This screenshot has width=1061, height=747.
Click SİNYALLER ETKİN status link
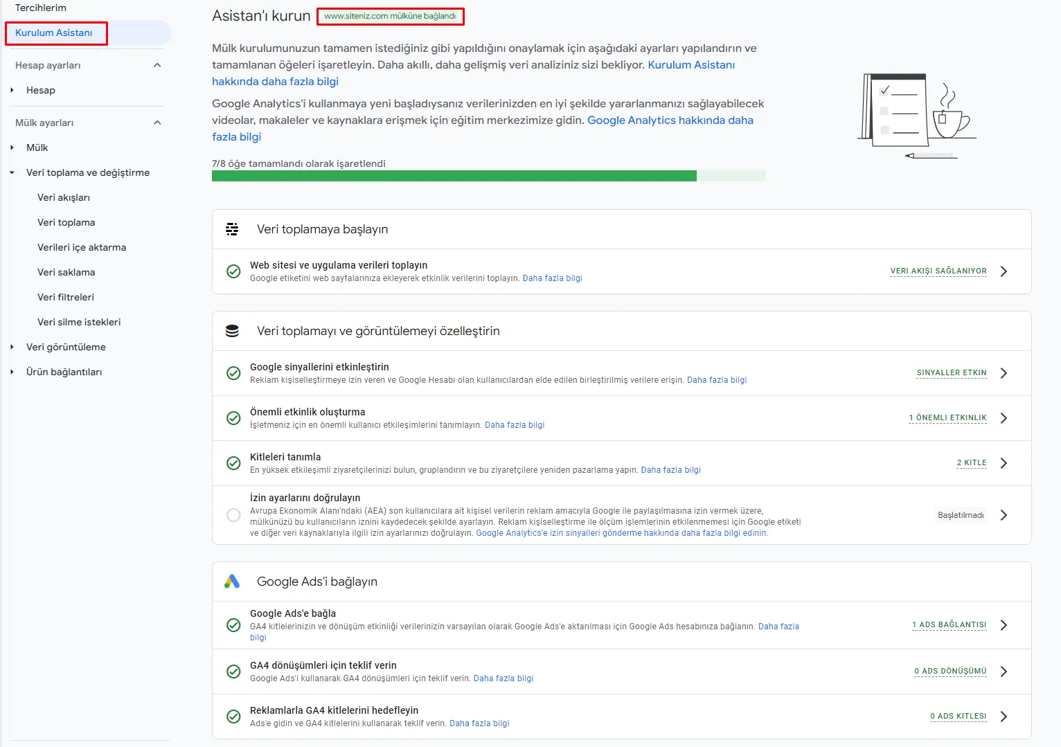point(952,373)
